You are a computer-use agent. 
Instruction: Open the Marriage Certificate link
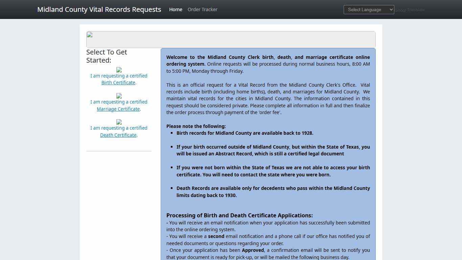[x=118, y=109]
